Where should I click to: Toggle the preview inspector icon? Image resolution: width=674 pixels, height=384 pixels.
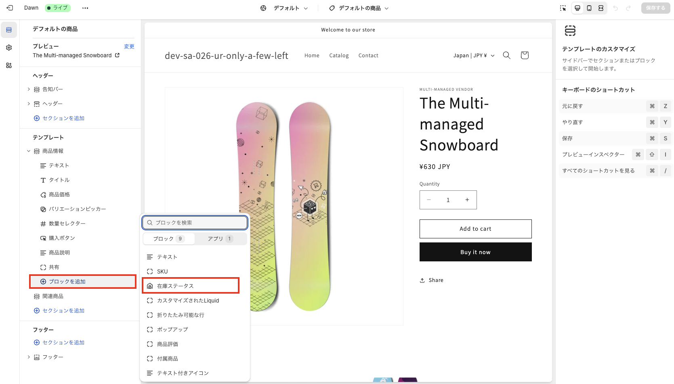[x=563, y=8]
